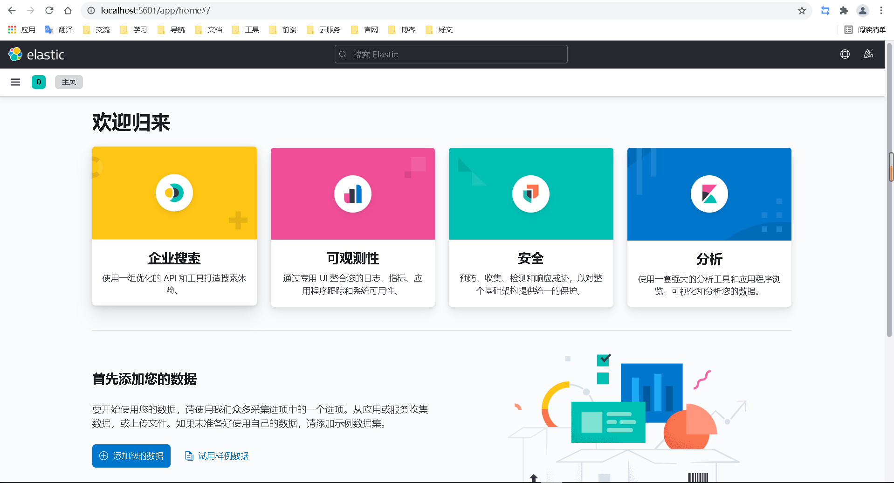Viewport: 894px width, 483px height.
Task: Open the 应用 apps shortcut
Action: tap(22, 29)
